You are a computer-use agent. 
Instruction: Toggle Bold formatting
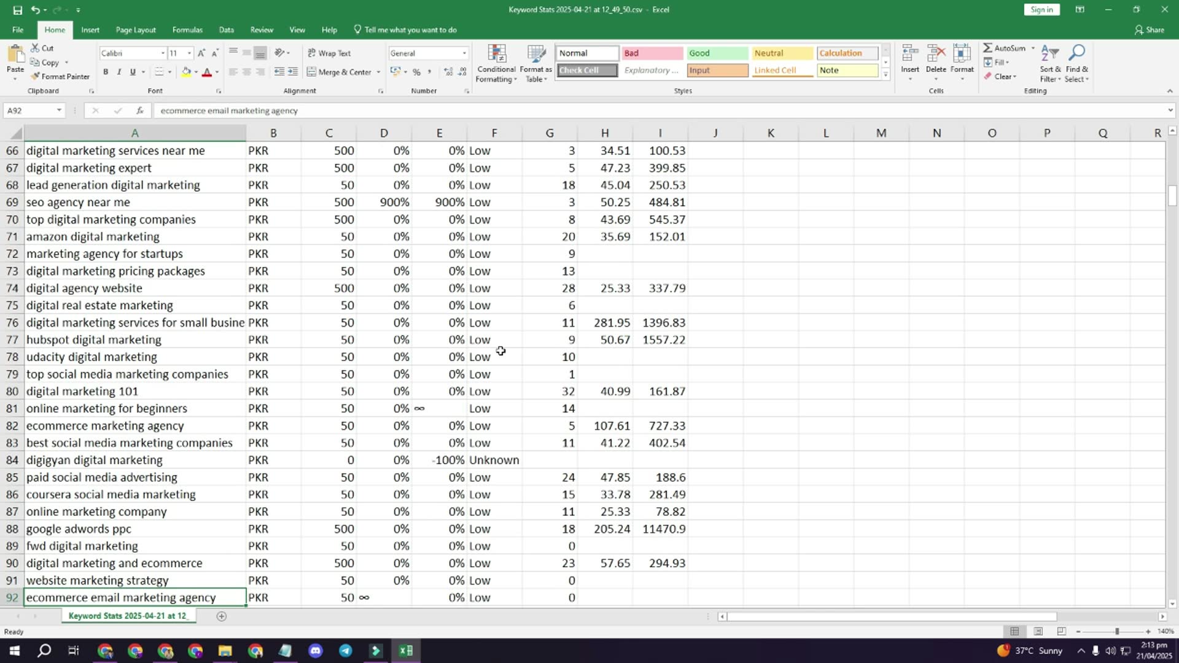pos(106,72)
